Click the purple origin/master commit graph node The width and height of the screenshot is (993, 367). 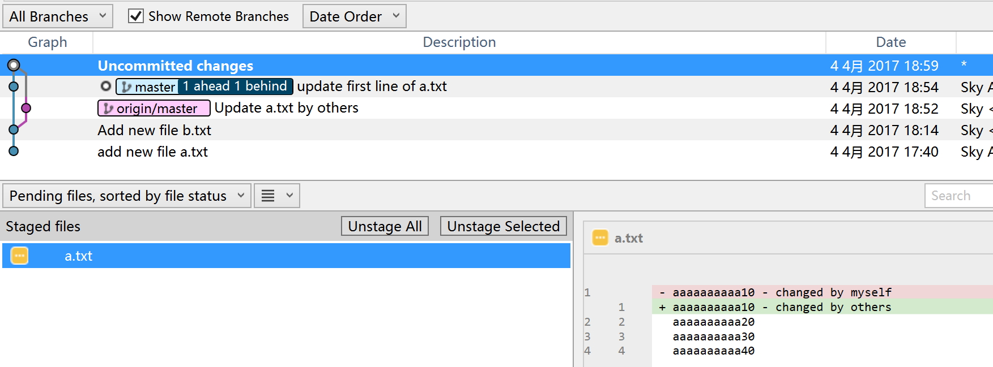(x=25, y=108)
